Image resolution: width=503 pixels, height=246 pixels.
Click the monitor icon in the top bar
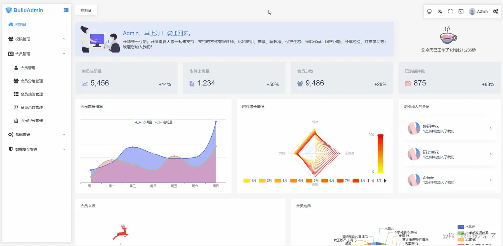(429, 11)
